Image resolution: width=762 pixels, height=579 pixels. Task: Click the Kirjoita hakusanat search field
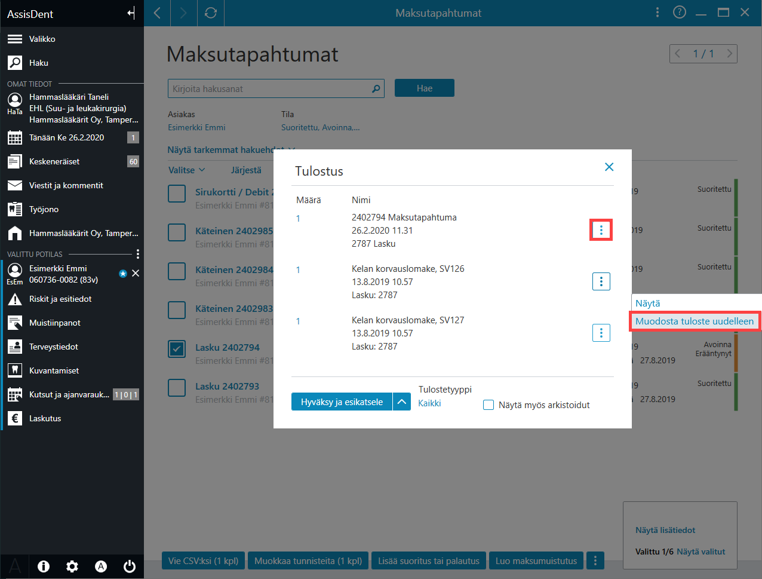pyautogui.click(x=276, y=88)
